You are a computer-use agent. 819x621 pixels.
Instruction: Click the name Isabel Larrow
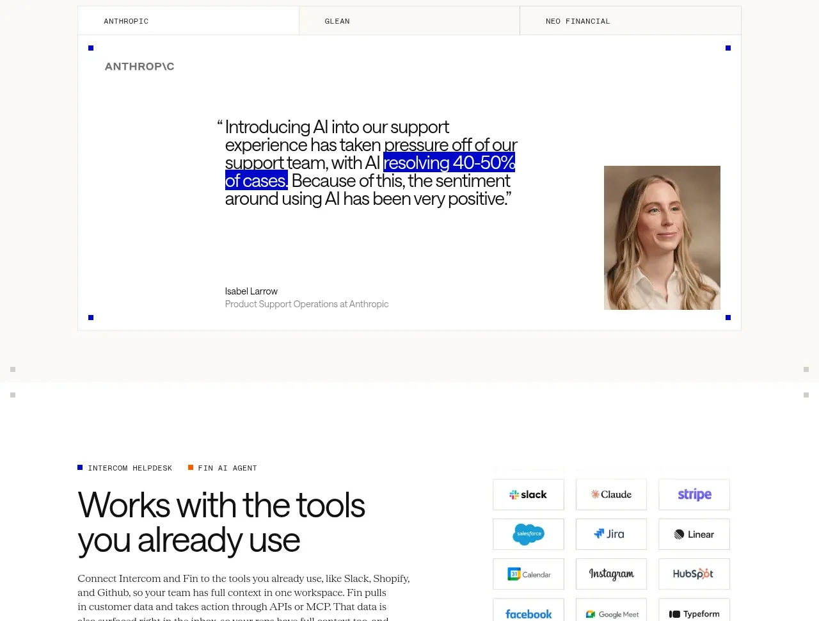(251, 291)
